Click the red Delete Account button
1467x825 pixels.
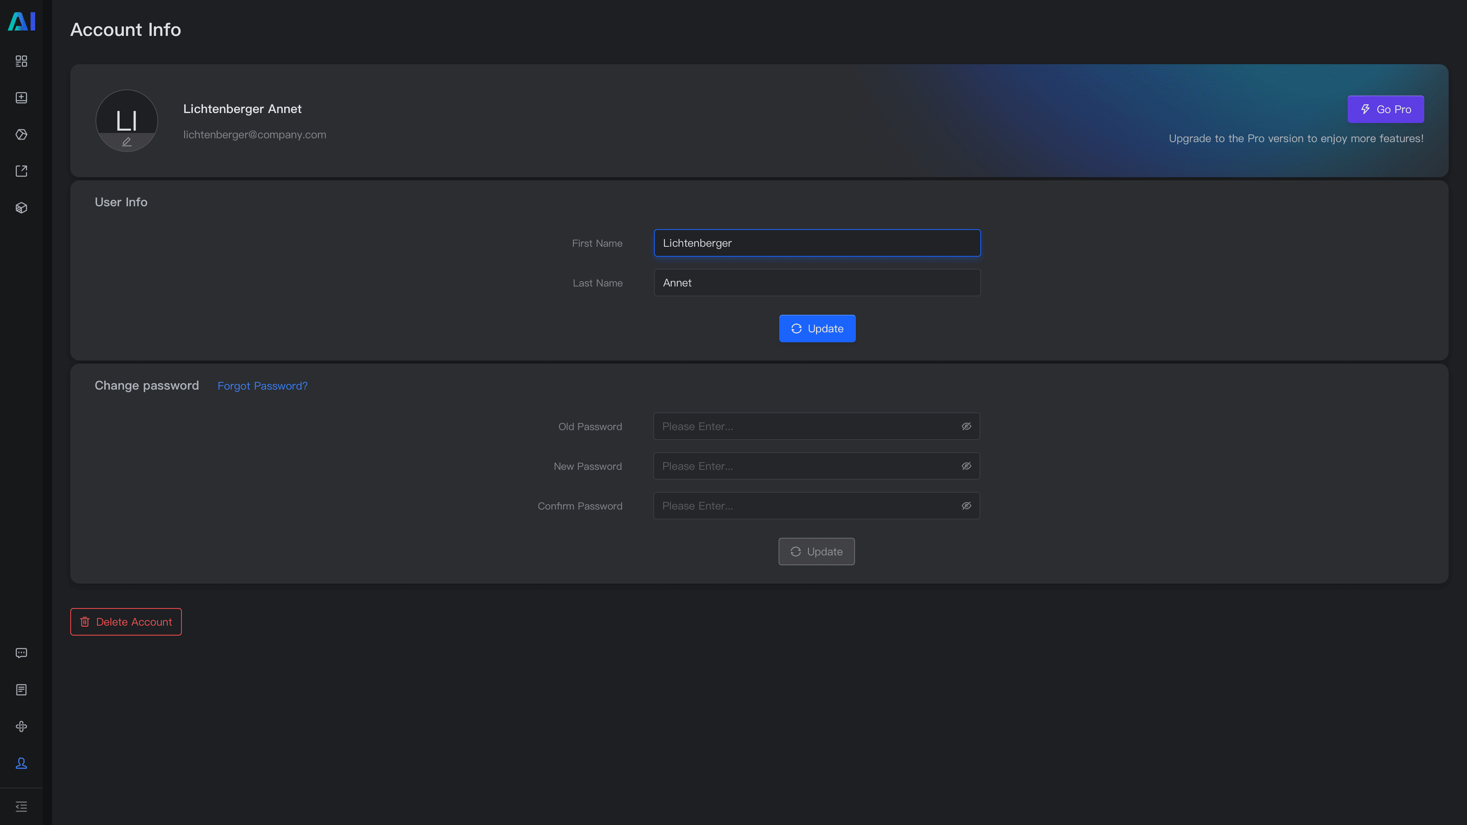(x=126, y=622)
